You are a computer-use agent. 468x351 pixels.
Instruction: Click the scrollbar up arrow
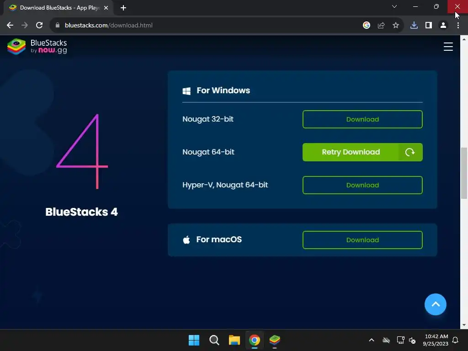tap(464, 39)
